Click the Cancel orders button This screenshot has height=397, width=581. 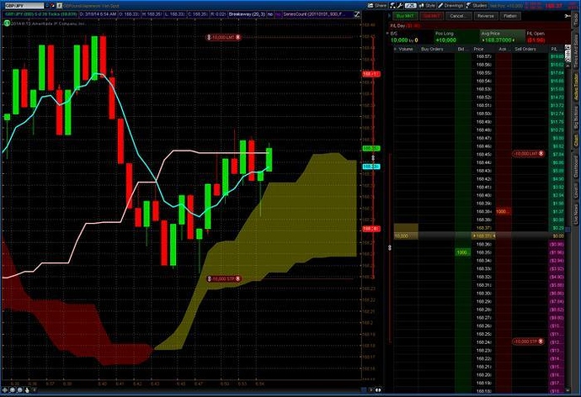(458, 16)
